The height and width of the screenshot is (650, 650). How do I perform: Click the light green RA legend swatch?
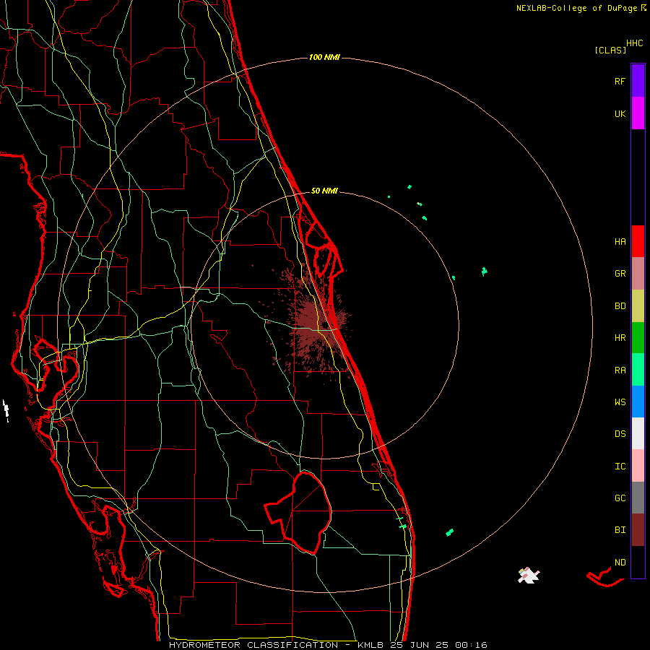pos(638,370)
